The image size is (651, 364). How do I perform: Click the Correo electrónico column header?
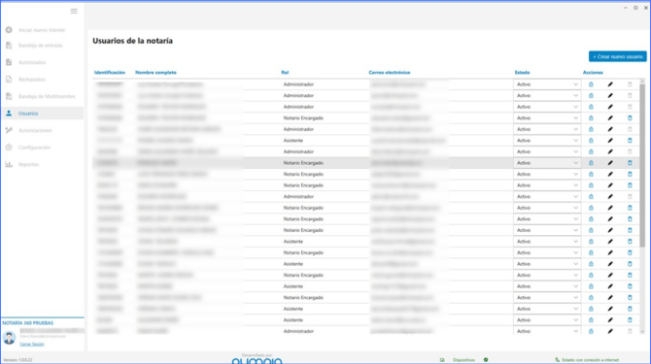click(x=390, y=73)
